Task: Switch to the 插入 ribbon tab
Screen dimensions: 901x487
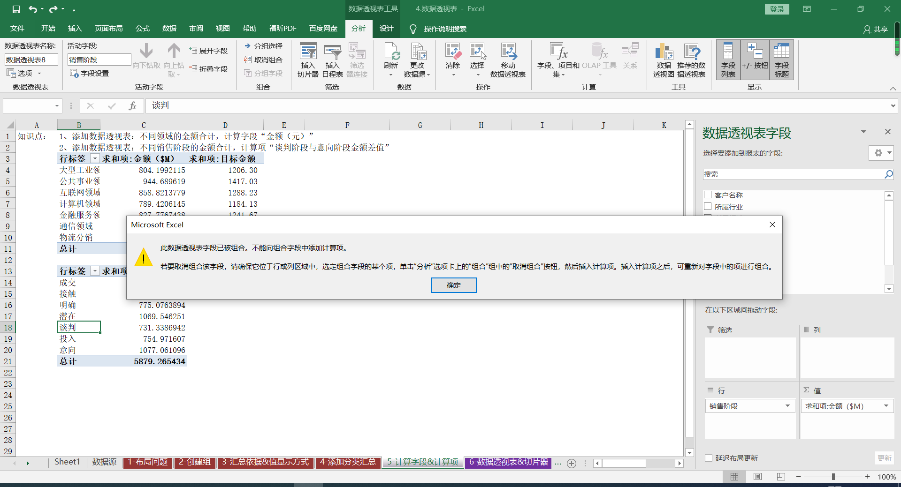Action: pos(75,29)
